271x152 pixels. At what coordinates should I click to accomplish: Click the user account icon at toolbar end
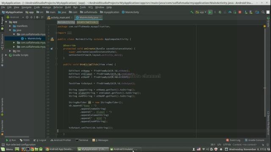[268, 12]
